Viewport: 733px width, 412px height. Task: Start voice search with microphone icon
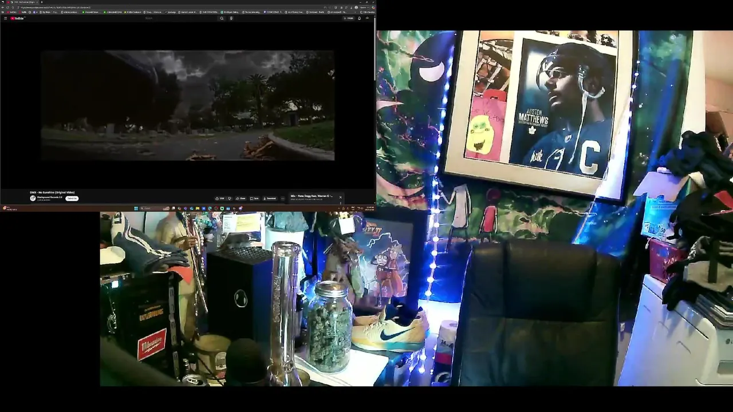coord(231,18)
